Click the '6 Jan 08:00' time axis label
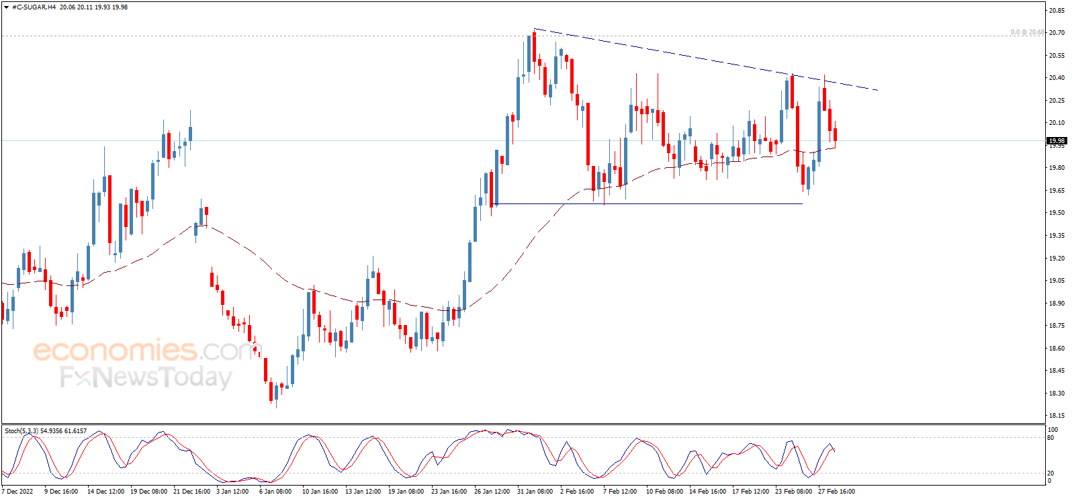This screenshot has width=1072, height=499. [x=275, y=492]
